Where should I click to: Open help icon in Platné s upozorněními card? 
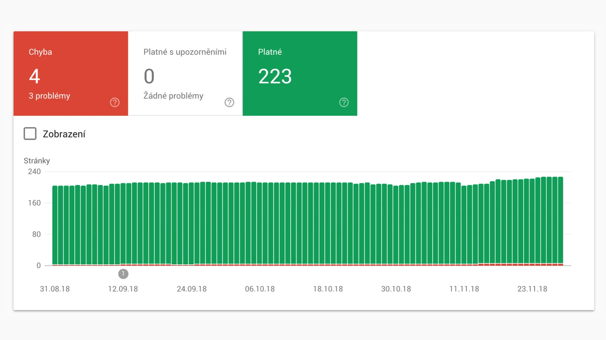tap(229, 102)
